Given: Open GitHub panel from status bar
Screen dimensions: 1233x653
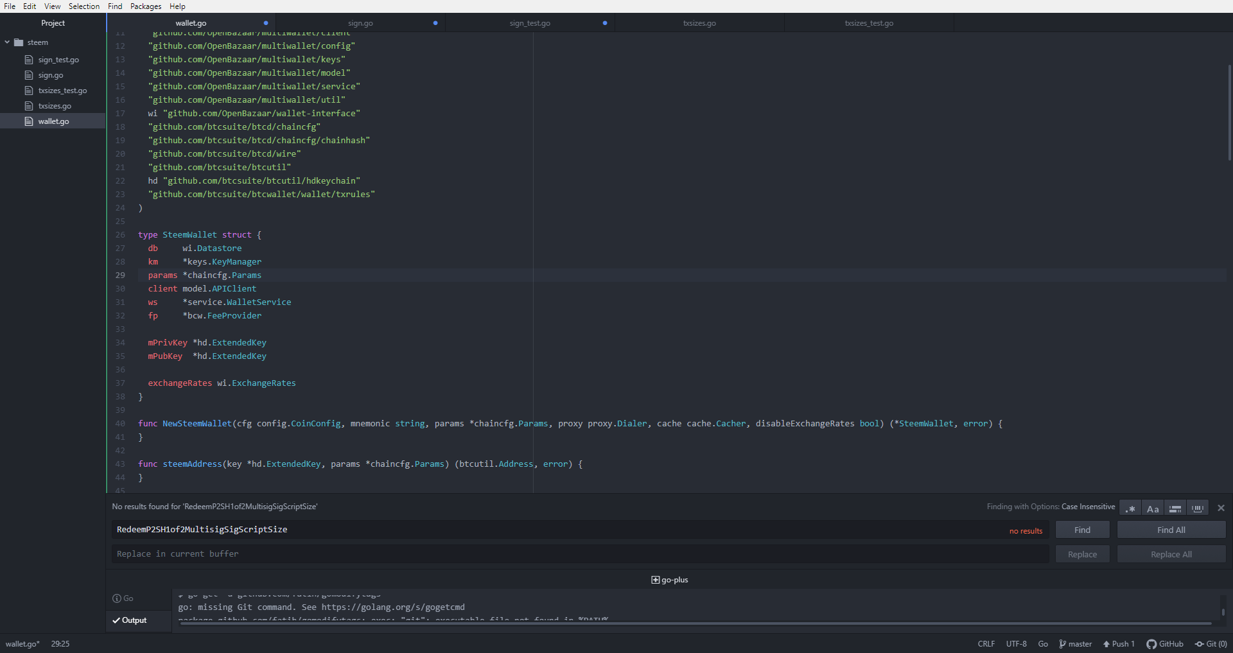Looking at the screenshot, I should [1165, 644].
